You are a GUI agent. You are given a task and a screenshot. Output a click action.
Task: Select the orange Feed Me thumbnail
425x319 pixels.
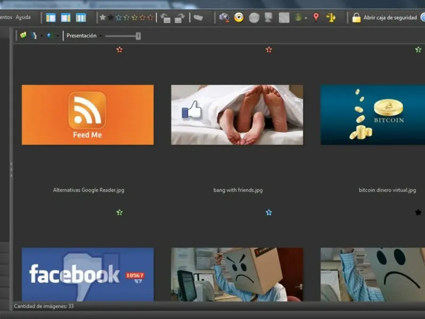click(x=88, y=115)
